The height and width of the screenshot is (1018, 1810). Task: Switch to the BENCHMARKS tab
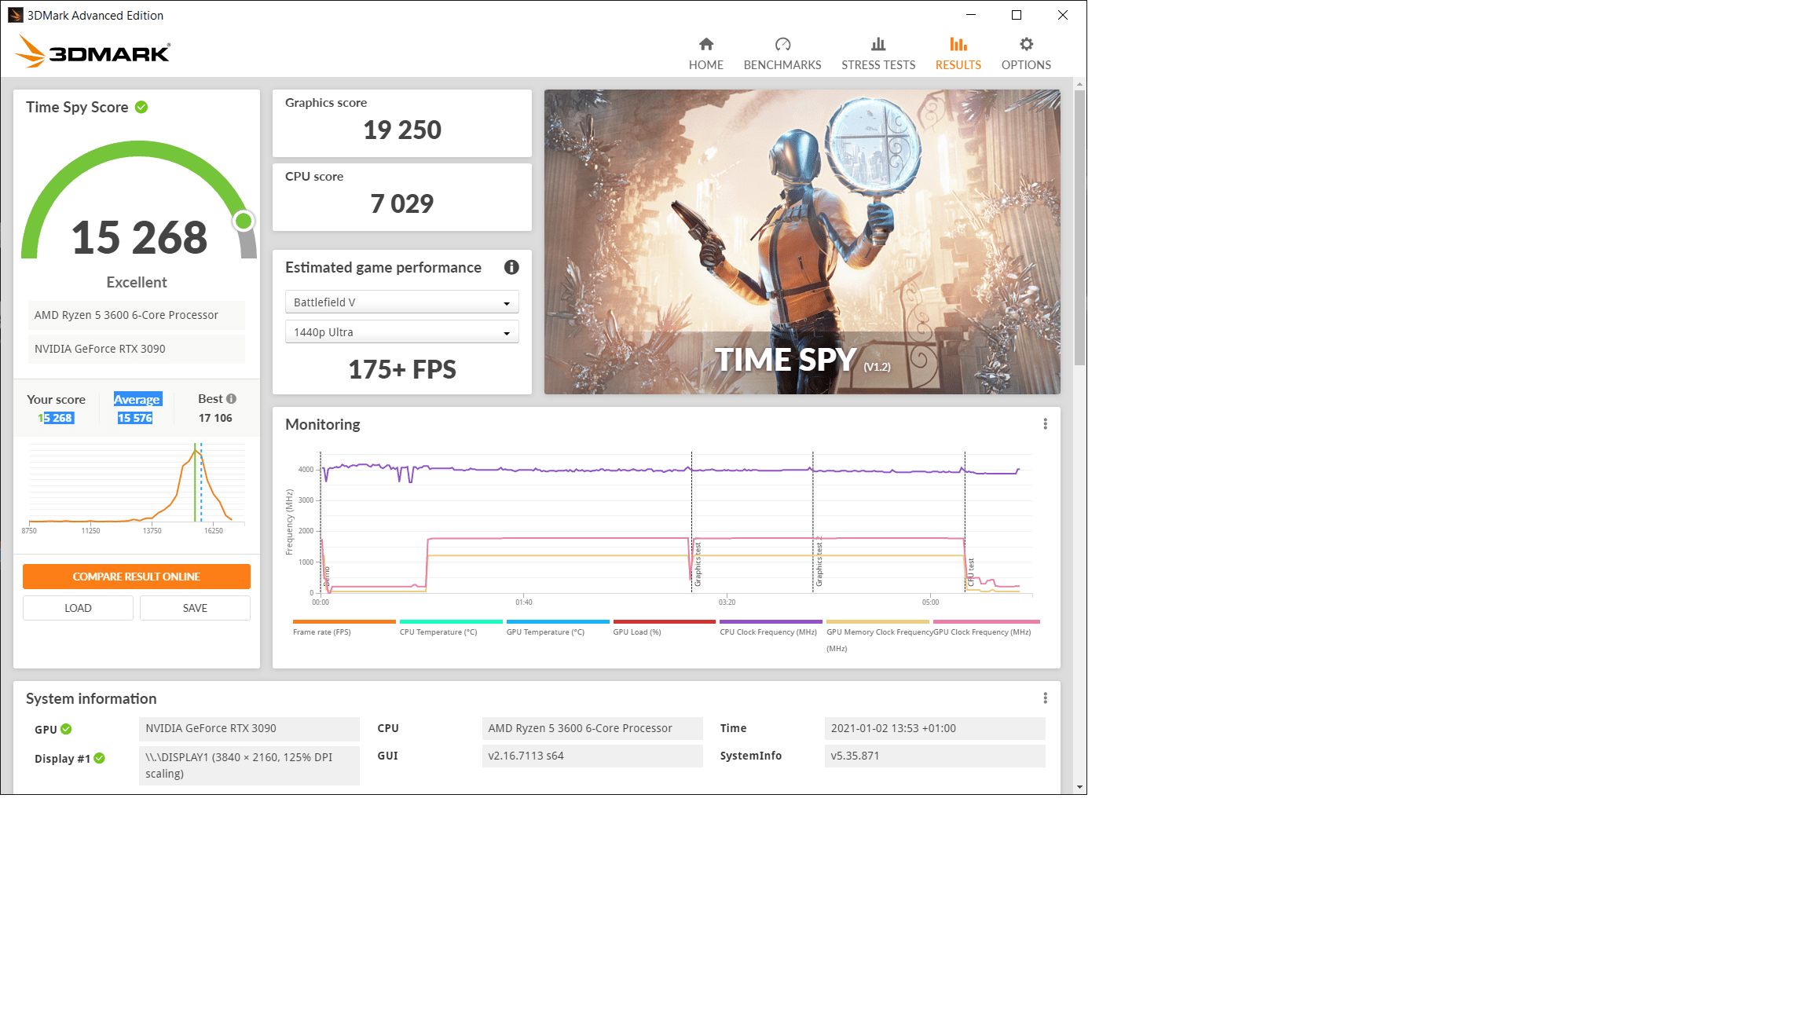click(782, 53)
